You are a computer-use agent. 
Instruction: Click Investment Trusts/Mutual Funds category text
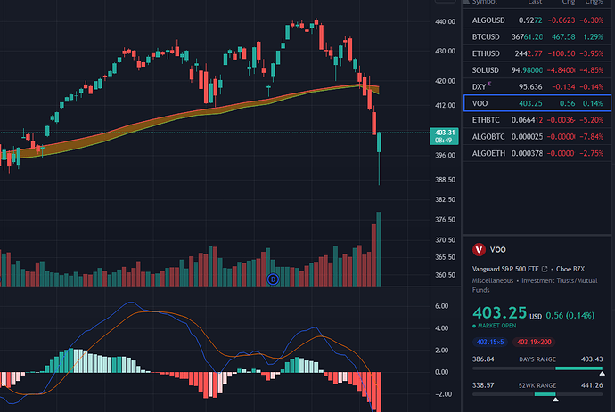(535, 286)
